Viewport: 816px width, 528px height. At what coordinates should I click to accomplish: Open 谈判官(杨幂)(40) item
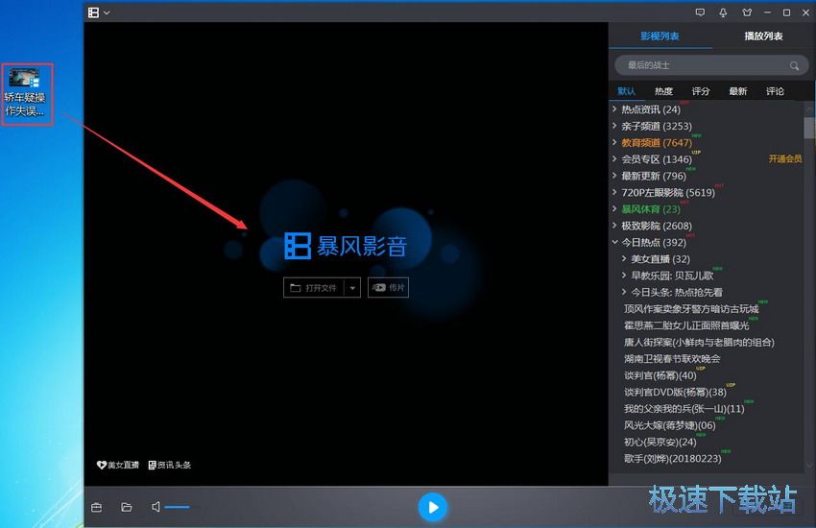660,375
